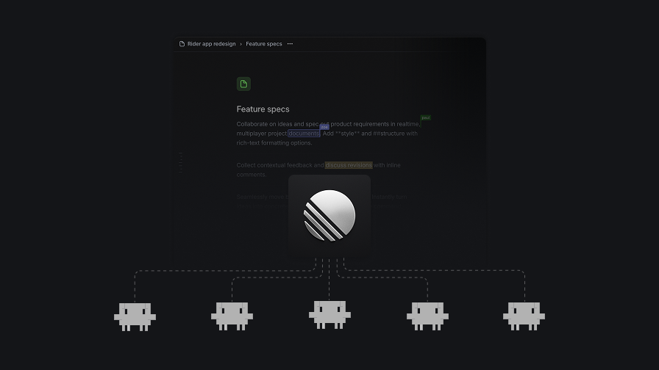Open the discuss revisions highlighted comment

[x=349, y=165]
